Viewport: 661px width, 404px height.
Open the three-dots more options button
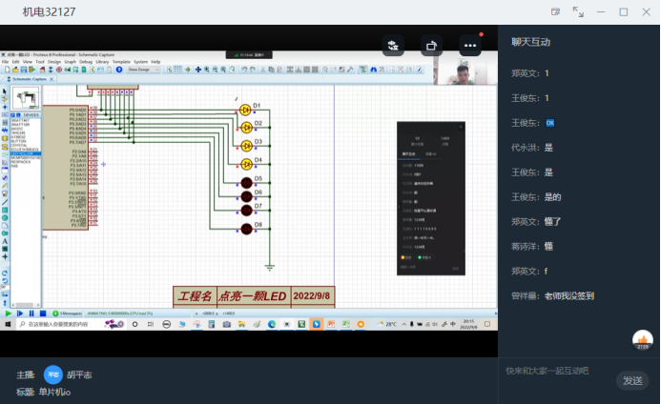(x=469, y=45)
